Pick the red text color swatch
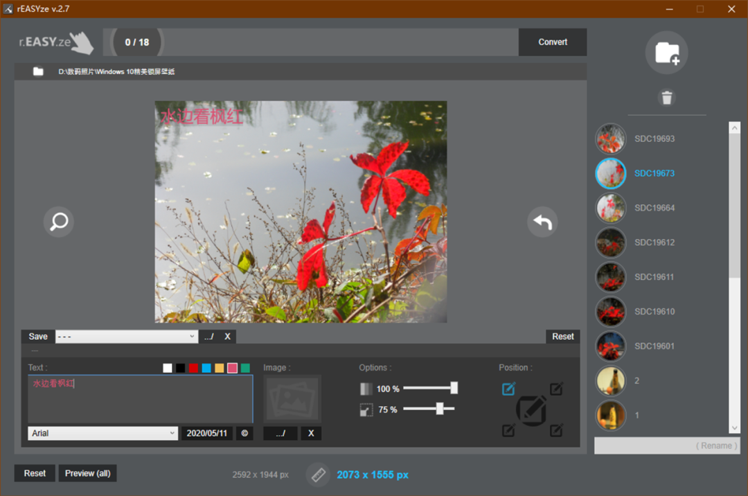Screen dimensions: 748x496 194,368
